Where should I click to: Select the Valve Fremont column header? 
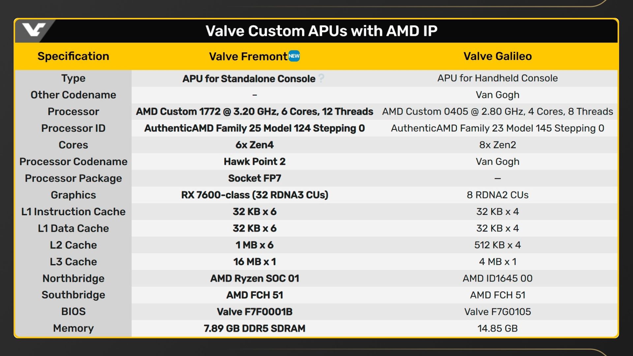(248, 56)
